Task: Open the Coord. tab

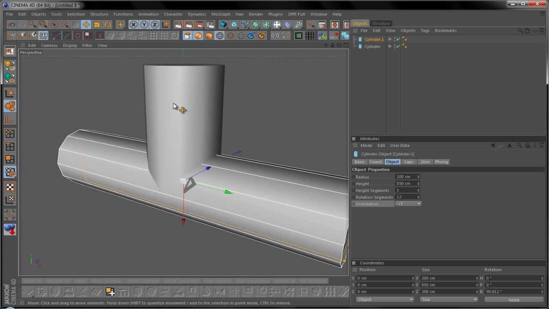Action: coord(376,162)
